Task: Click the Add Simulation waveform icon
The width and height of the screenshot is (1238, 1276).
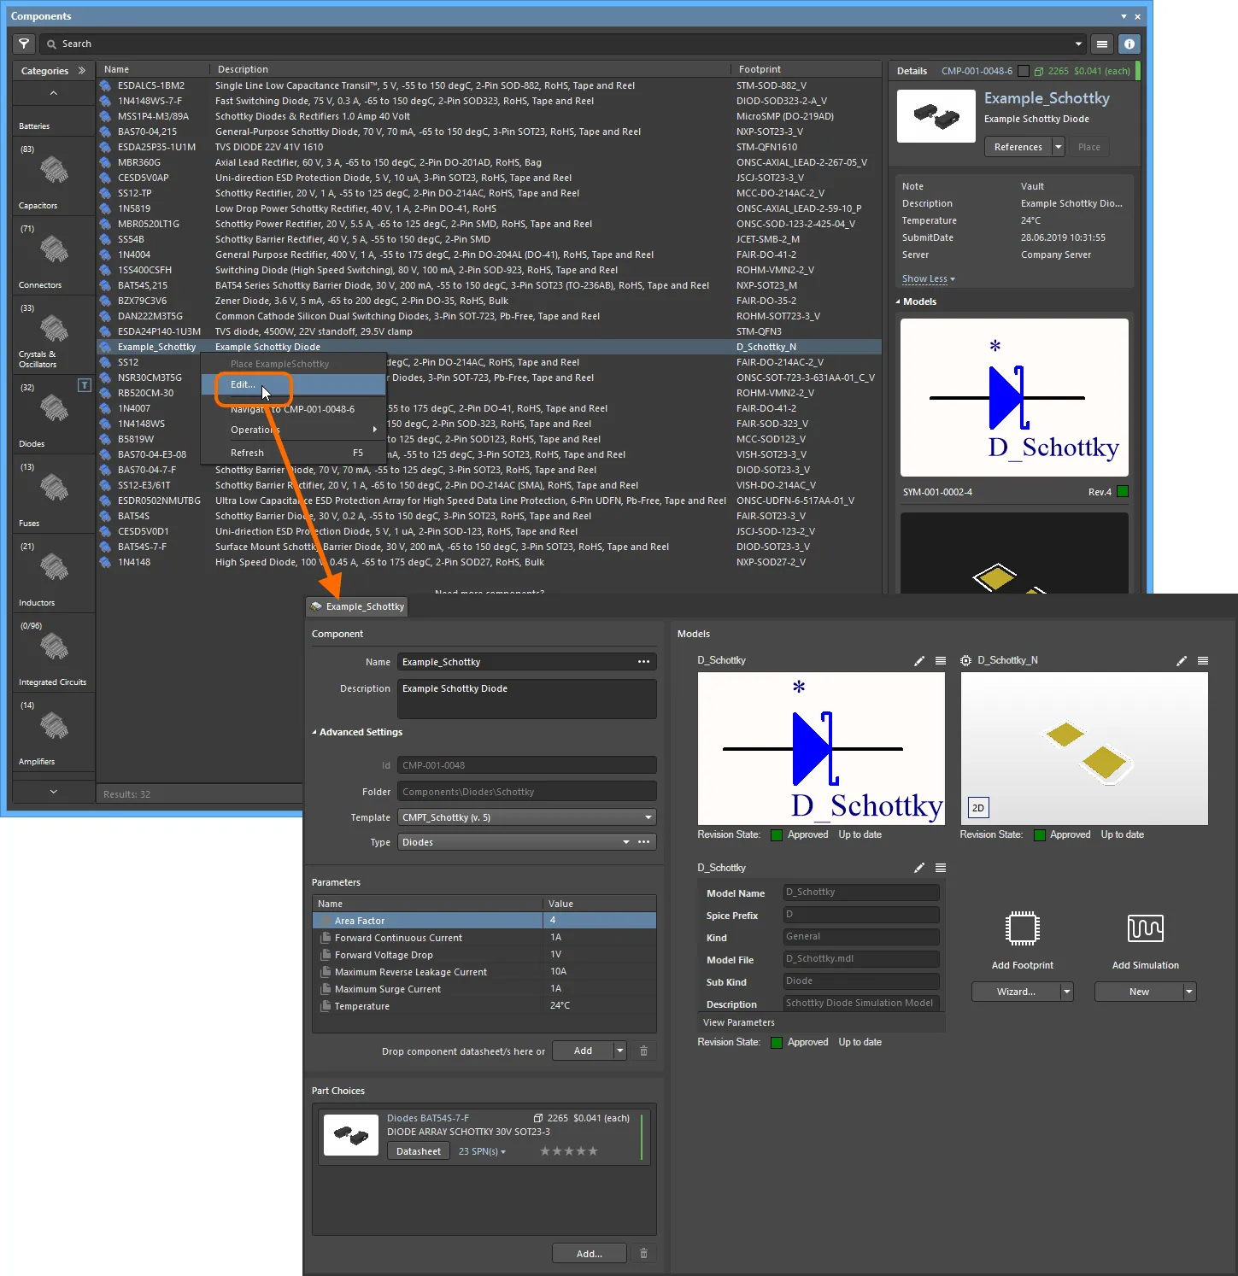Action: click(1145, 928)
